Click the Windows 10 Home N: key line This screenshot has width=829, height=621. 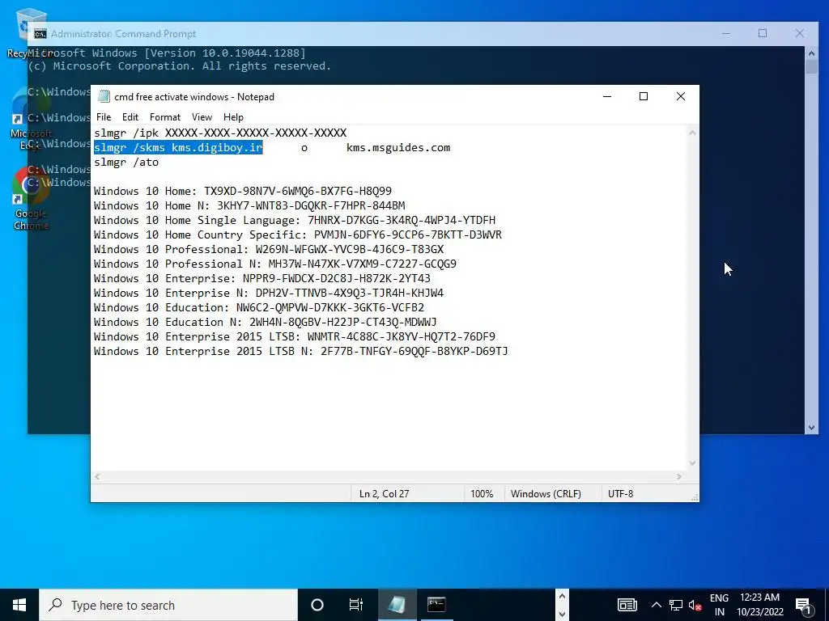click(249, 206)
